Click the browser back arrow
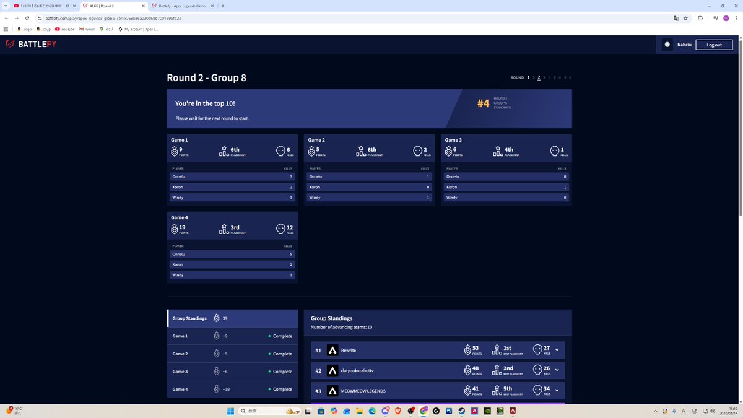Screen dimensions: 743x418 [x=7, y=18]
